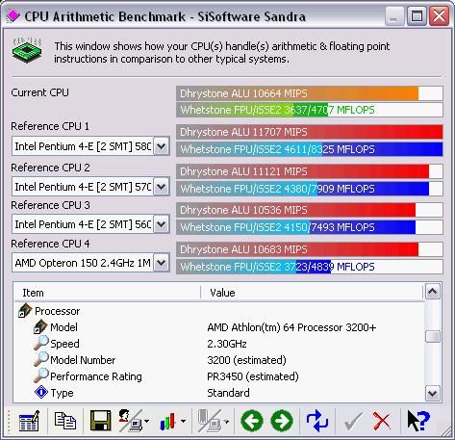The width and height of the screenshot is (455, 440).
Task: Click Reference CPU 3 Dhrystone 10536 bar
Action: (310, 210)
